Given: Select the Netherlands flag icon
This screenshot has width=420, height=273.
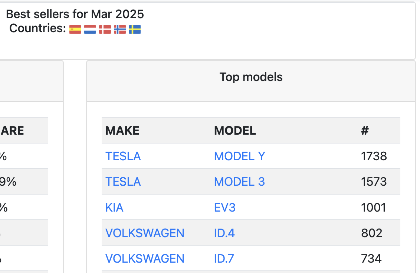Looking at the screenshot, I should [x=90, y=28].
